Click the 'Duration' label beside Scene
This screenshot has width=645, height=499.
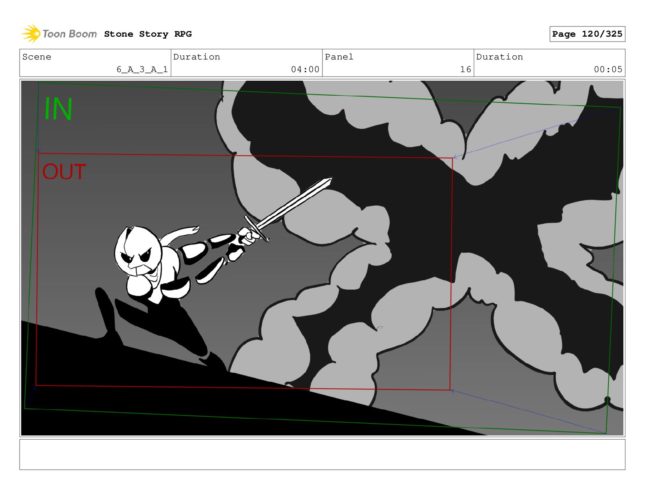click(197, 57)
